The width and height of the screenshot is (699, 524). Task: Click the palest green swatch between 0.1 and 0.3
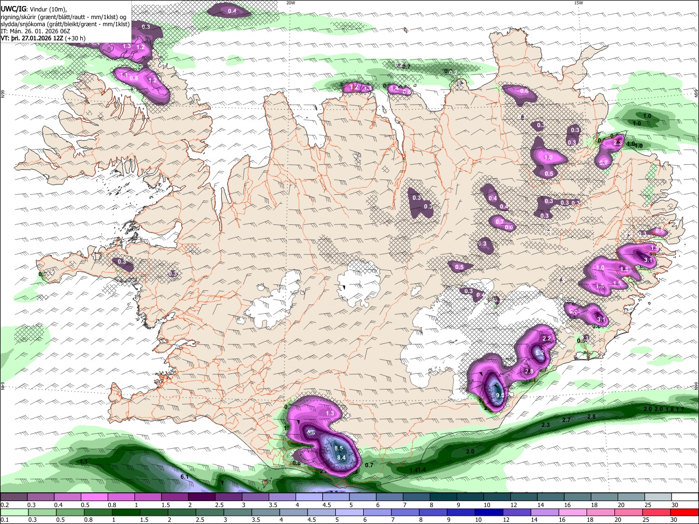[x=14, y=512]
